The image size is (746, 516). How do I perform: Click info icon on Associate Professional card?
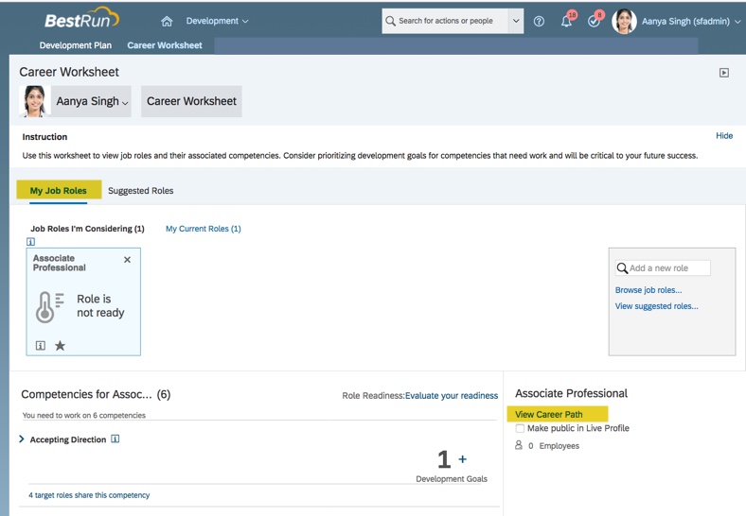click(x=41, y=346)
